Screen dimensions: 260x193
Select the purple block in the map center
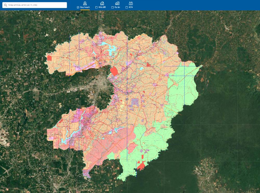pos(135,102)
